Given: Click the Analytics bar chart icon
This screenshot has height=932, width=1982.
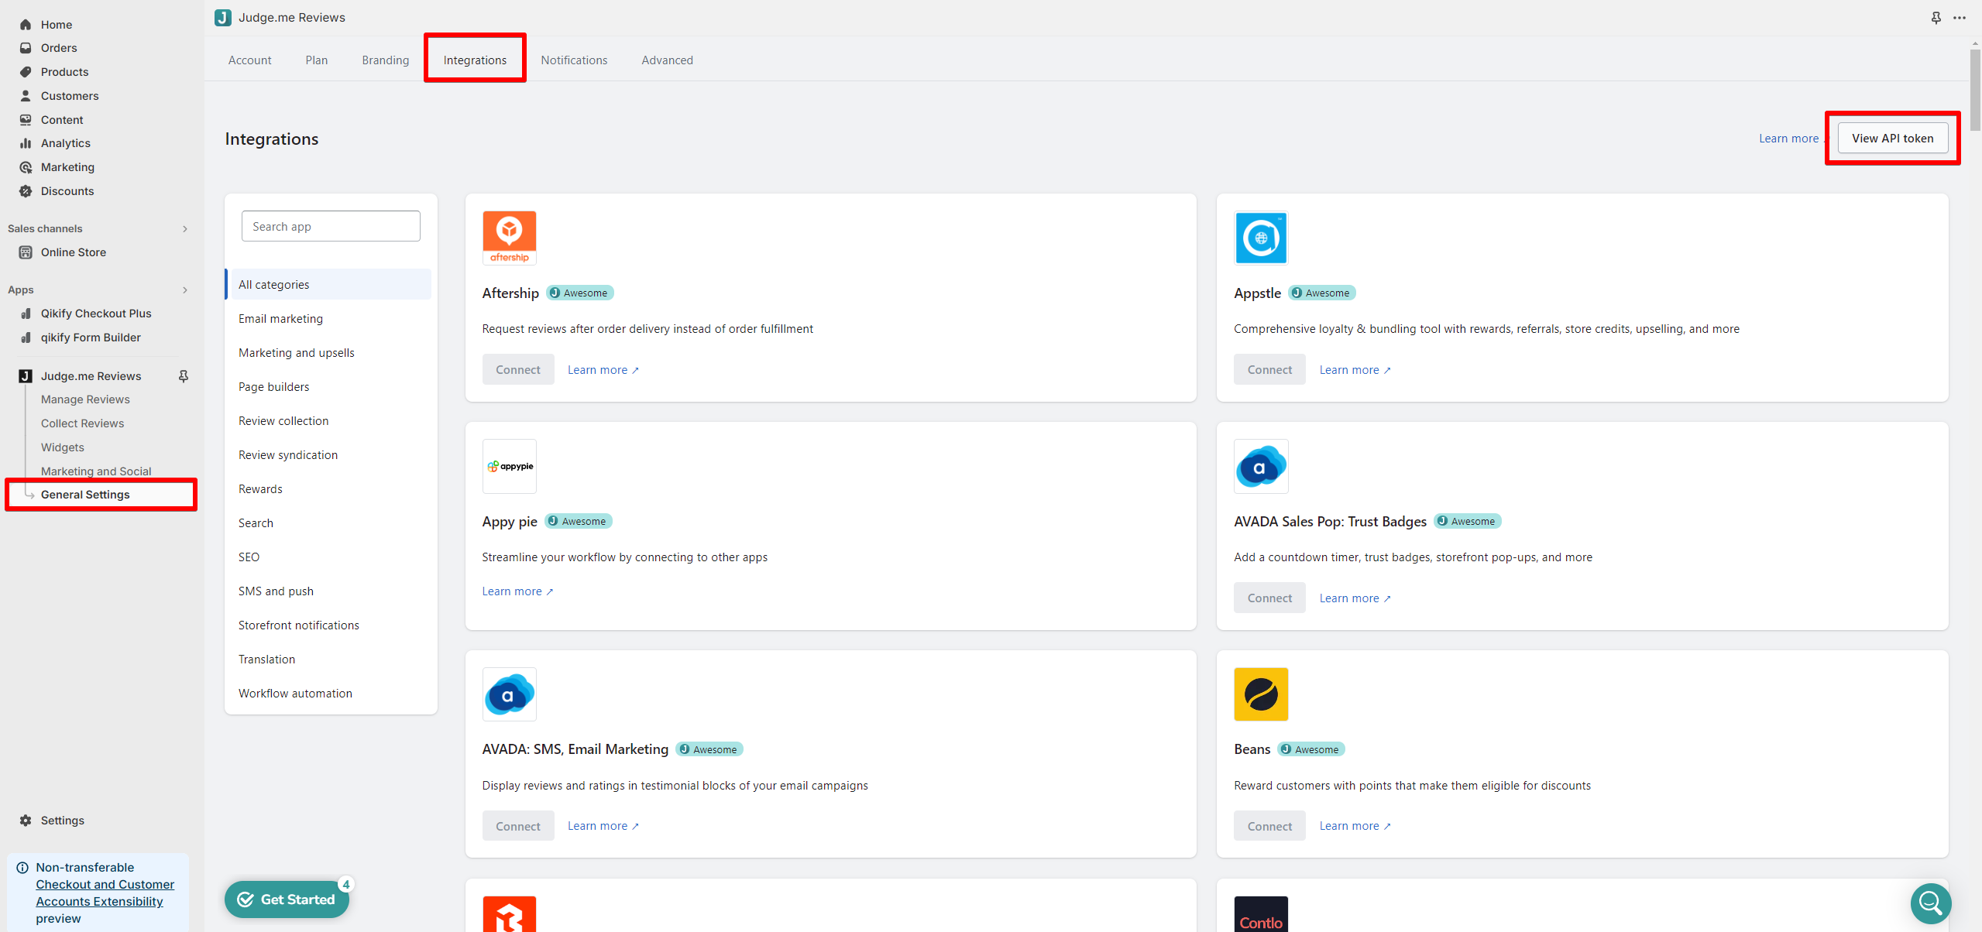Looking at the screenshot, I should pyautogui.click(x=26, y=143).
